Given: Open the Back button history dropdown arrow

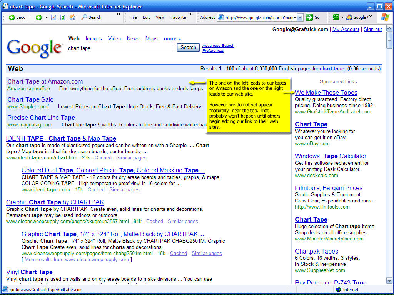Looking at the screenshot, I should (x=30, y=17).
